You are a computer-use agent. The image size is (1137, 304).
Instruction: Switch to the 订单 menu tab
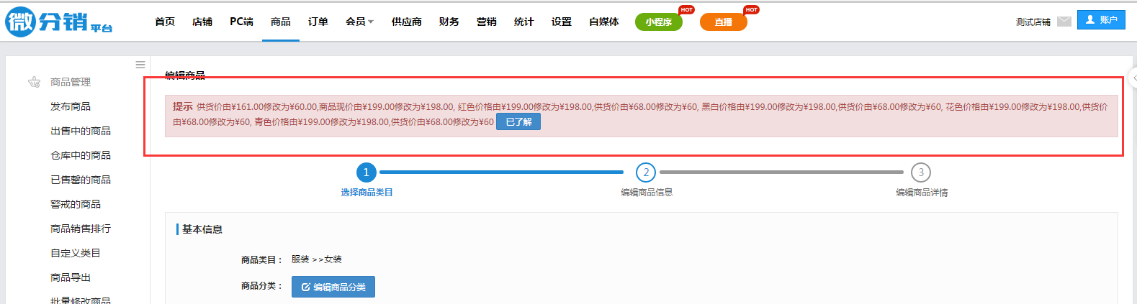tap(318, 22)
